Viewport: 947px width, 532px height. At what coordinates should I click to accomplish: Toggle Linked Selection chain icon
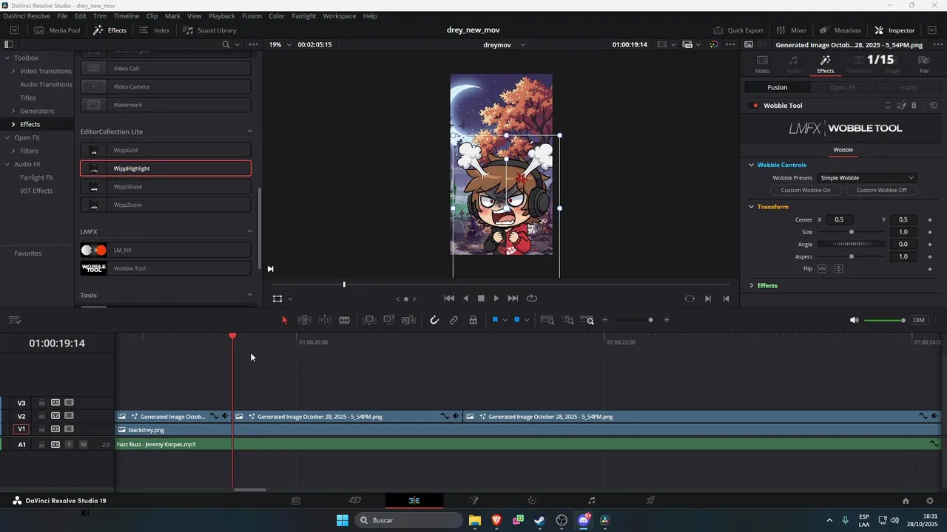click(454, 320)
